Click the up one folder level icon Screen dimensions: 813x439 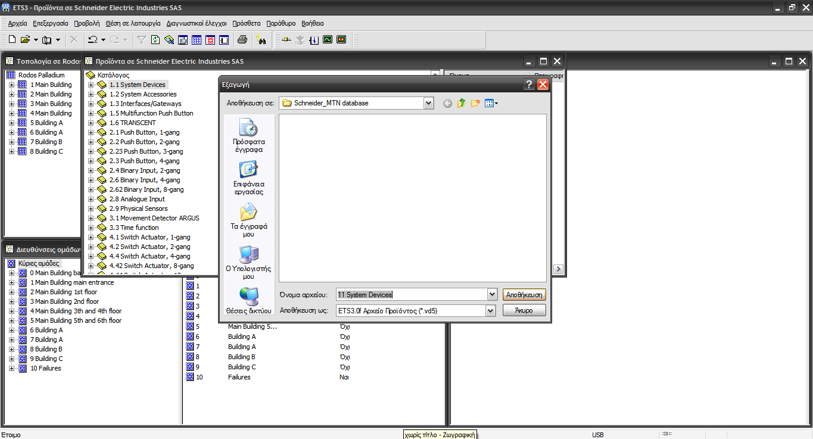[x=462, y=103]
